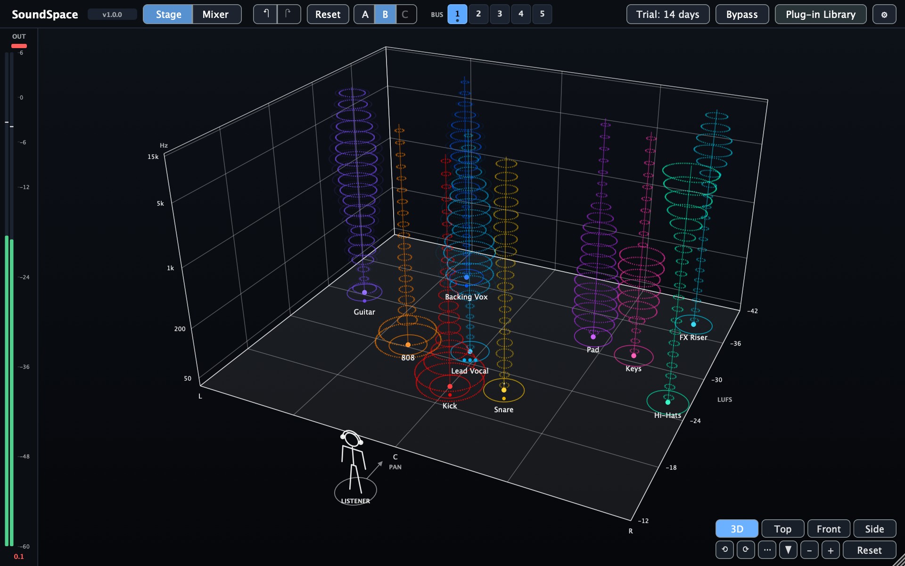This screenshot has height=566, width=905.
Task: Switch to snapshot A
Action: coord(365,14)
